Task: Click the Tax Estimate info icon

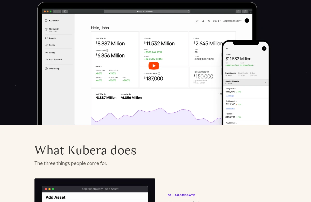Action: pos(208,72)
